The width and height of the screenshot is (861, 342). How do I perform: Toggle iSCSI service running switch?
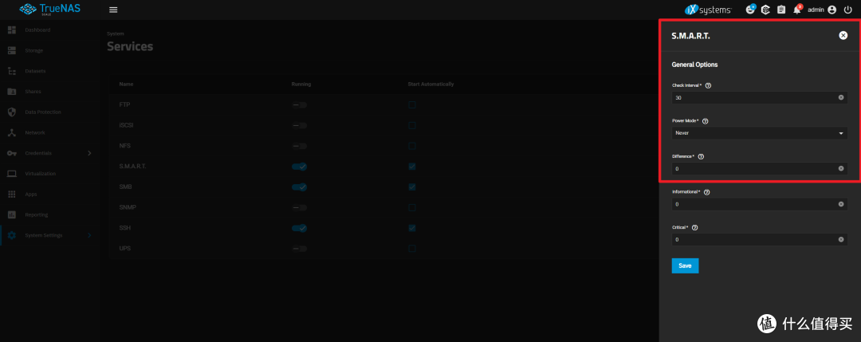point(299,126)
